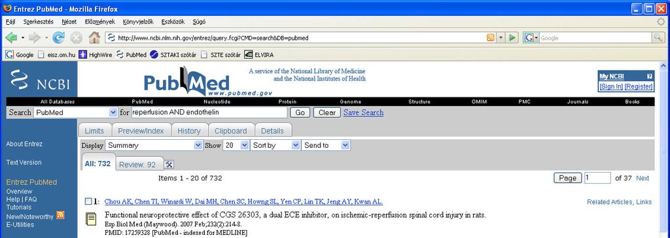Open the author list link for item 1

coord(243,201)
